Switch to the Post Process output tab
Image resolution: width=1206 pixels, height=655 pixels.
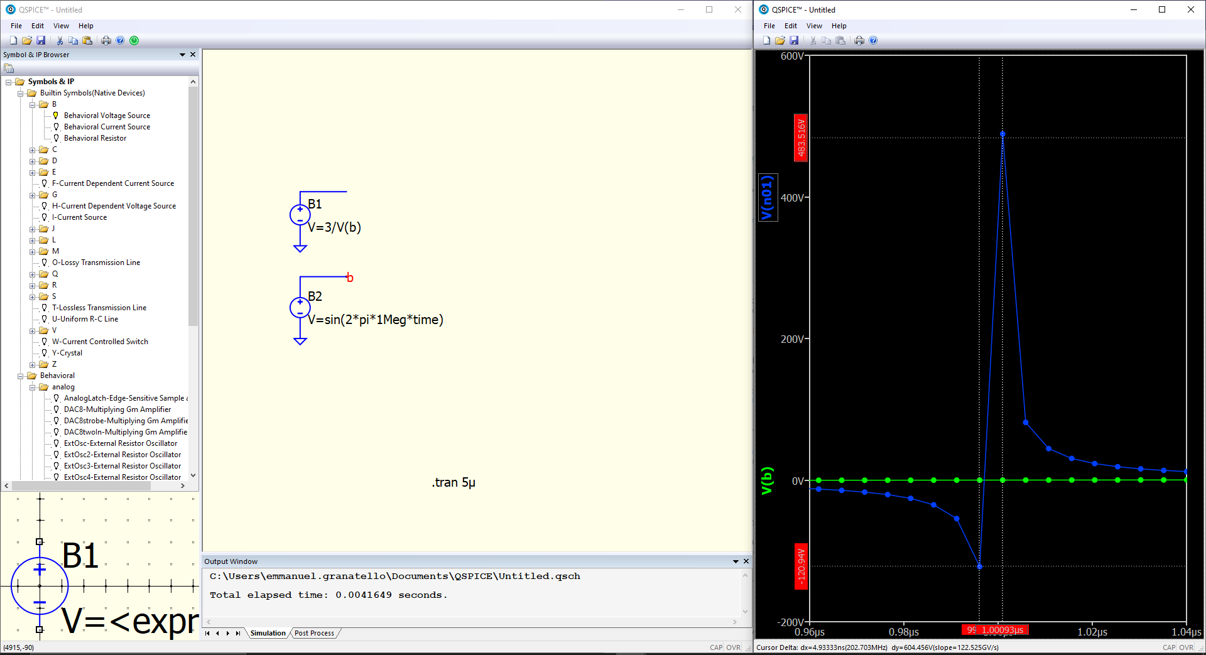coord(314,633)
